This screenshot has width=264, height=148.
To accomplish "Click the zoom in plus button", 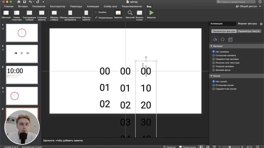I will (242, 147).
